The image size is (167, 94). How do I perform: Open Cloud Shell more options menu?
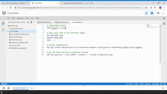tap(163, 13)
